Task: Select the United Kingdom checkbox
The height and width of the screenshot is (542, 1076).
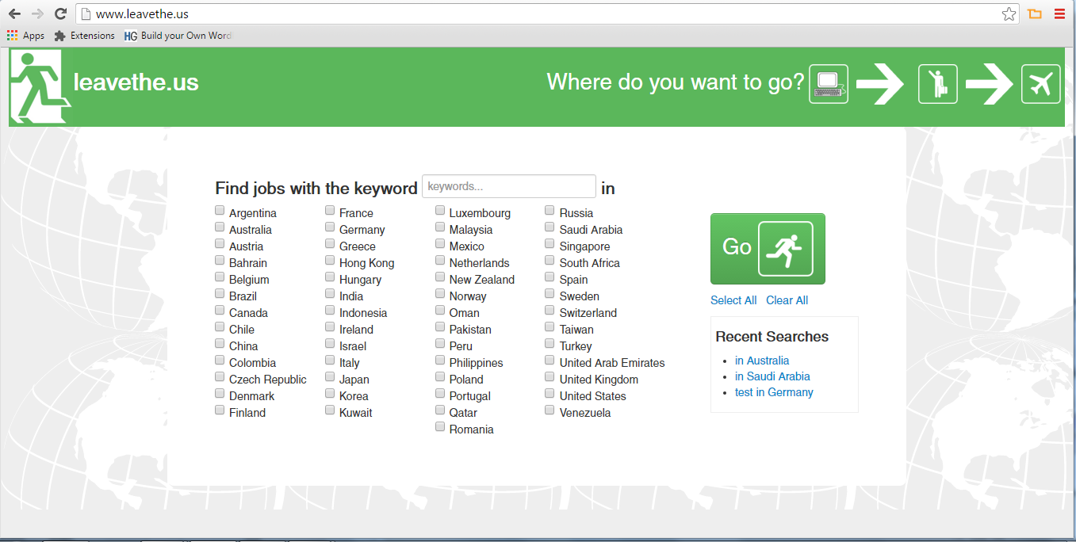Action: tap(549, 377)
